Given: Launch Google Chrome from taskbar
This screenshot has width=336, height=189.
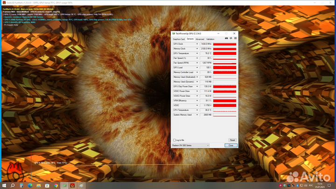Looking at the screenshot, I should pos(56,186).
